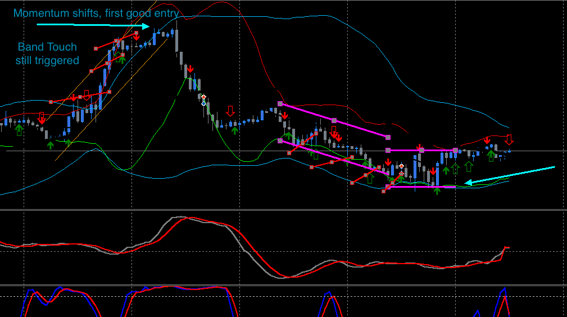The height and width of the screenshot is (317, 567).
Task: Click the right end anchor of the upper magenta channel line
Action: [x=388, y=137]
